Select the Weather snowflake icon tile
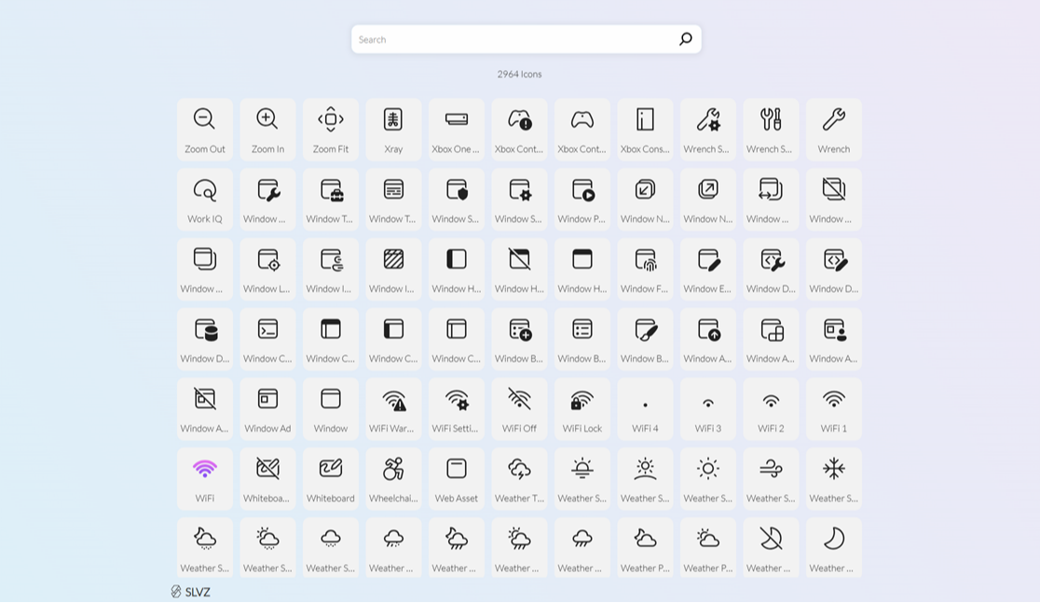This screenshot has height=603, width=1040. 834,479
